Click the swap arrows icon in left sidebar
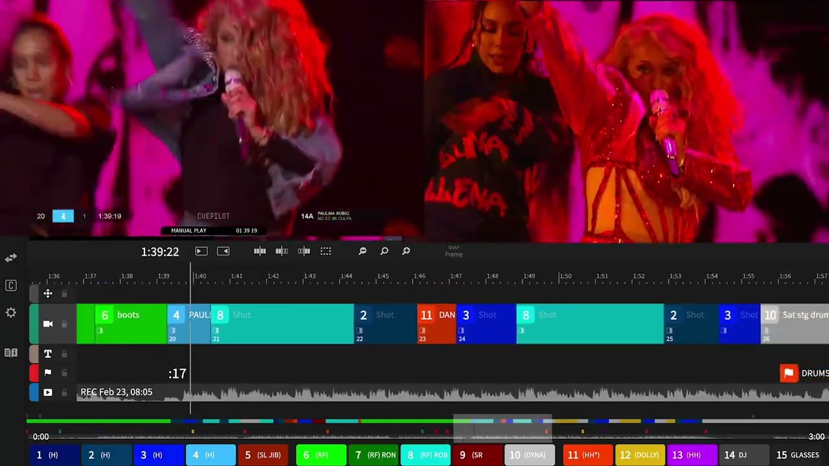The height and width of the screenshot is (466, 829). click(x=11, y=258)
